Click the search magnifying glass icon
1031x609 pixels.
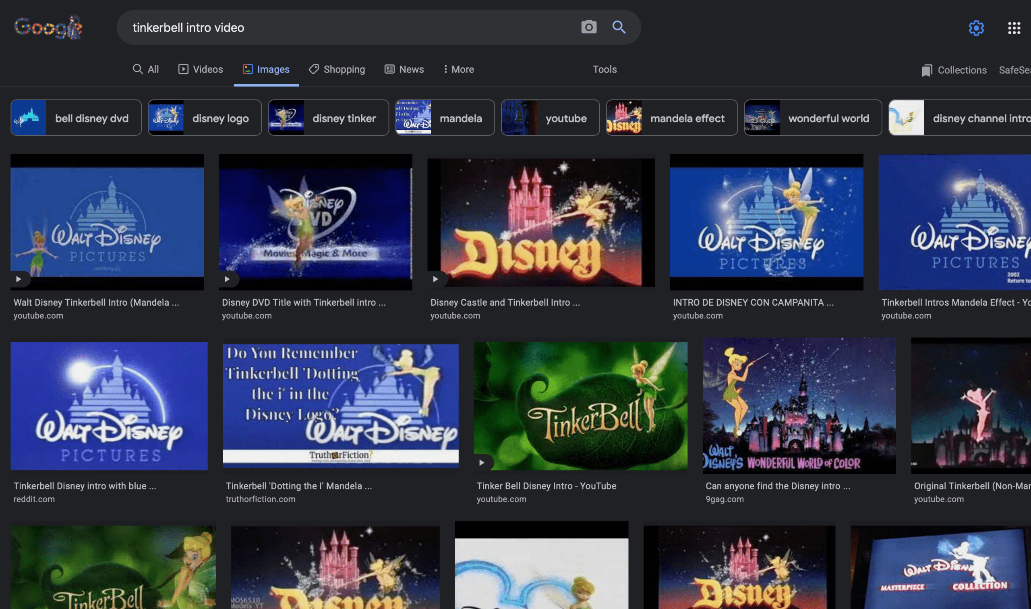coord(619,27)
